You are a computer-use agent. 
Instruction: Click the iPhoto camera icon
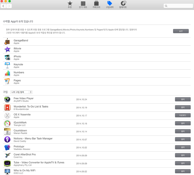pos(7,57)
